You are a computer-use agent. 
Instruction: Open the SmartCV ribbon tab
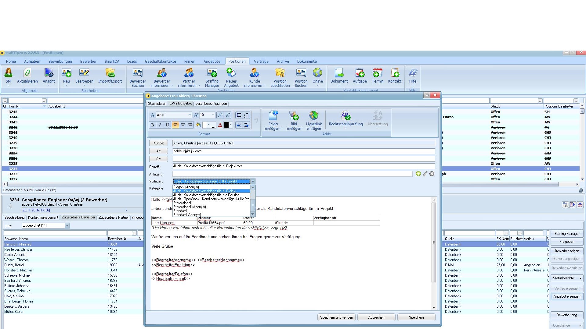pyautogui.click(x=112, y=61)
